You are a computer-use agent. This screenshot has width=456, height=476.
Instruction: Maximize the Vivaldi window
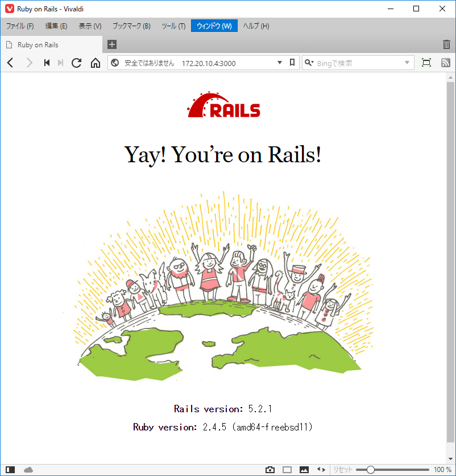pyautogui.click(x=416, y=9)
